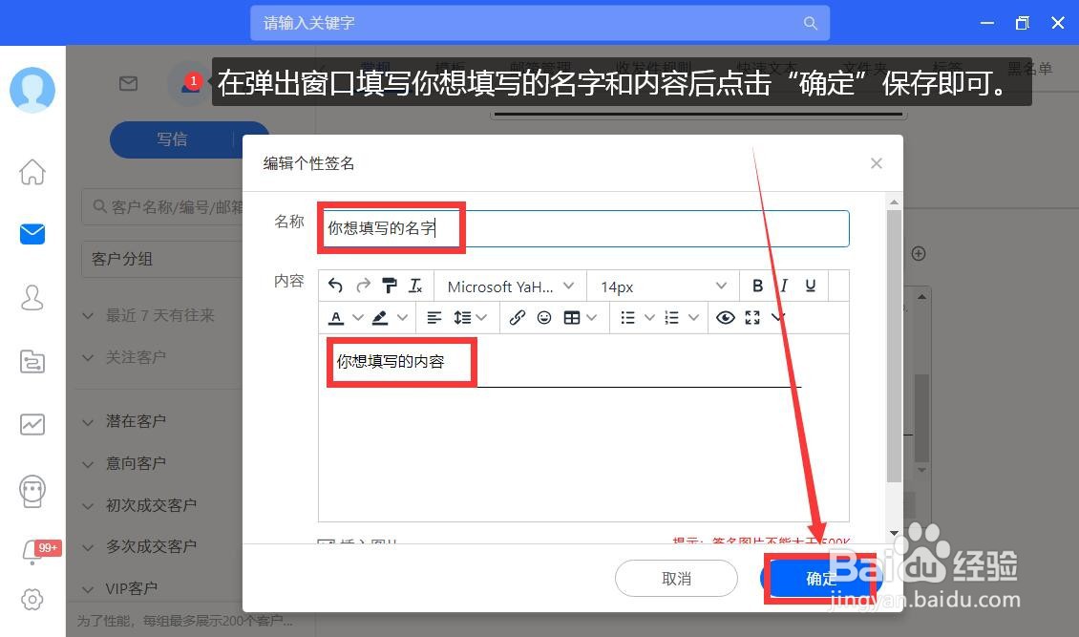1079x637 pixels.
Task: Click the undo icon in editor toolbar
Action: [x=335, y=286]
